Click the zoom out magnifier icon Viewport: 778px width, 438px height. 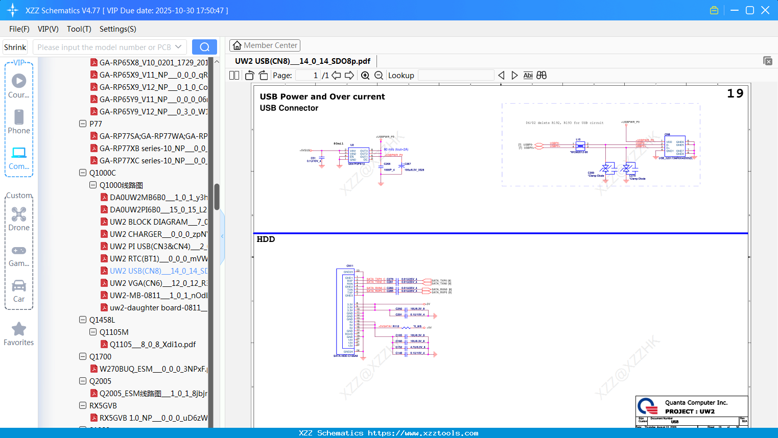[x=379, y=76]
